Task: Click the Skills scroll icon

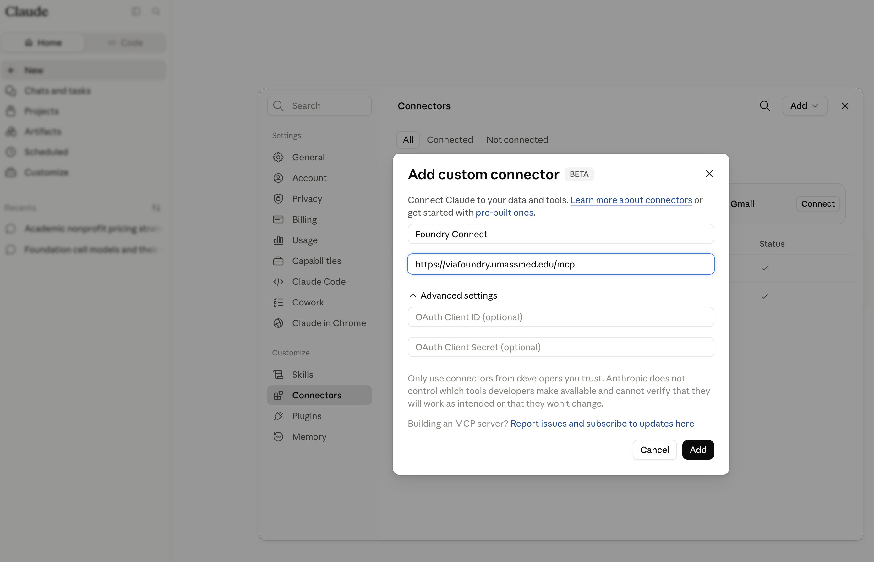Action: click(278, 375)
